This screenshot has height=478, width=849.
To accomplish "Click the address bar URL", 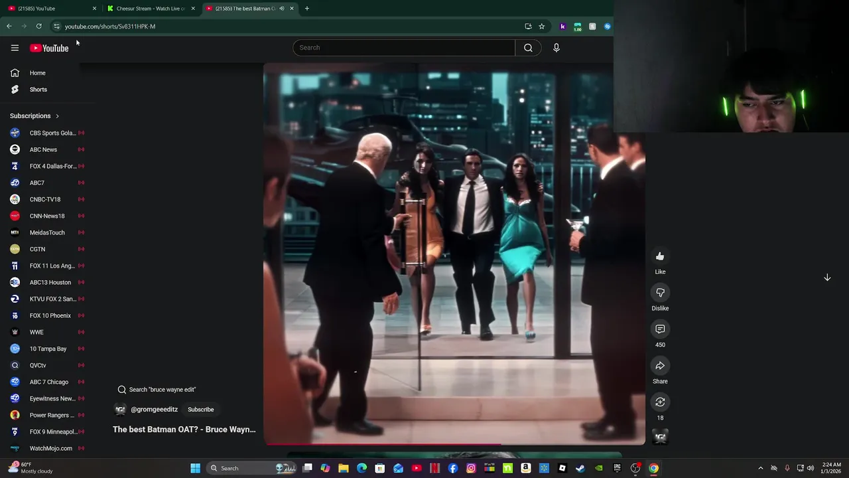I will click(x=110, y=27).
